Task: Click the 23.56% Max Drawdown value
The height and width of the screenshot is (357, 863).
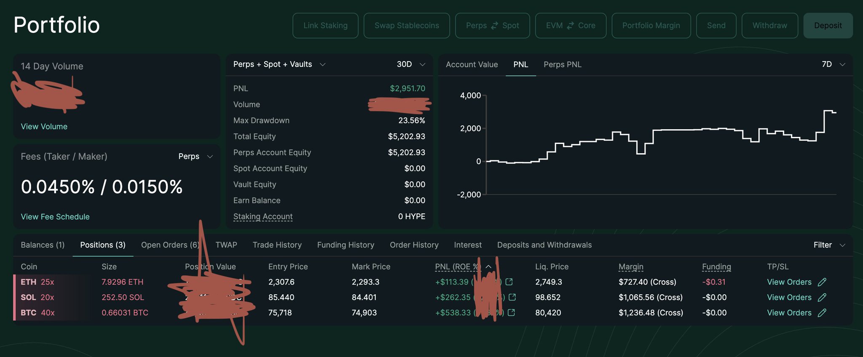Action: [412, 120]
